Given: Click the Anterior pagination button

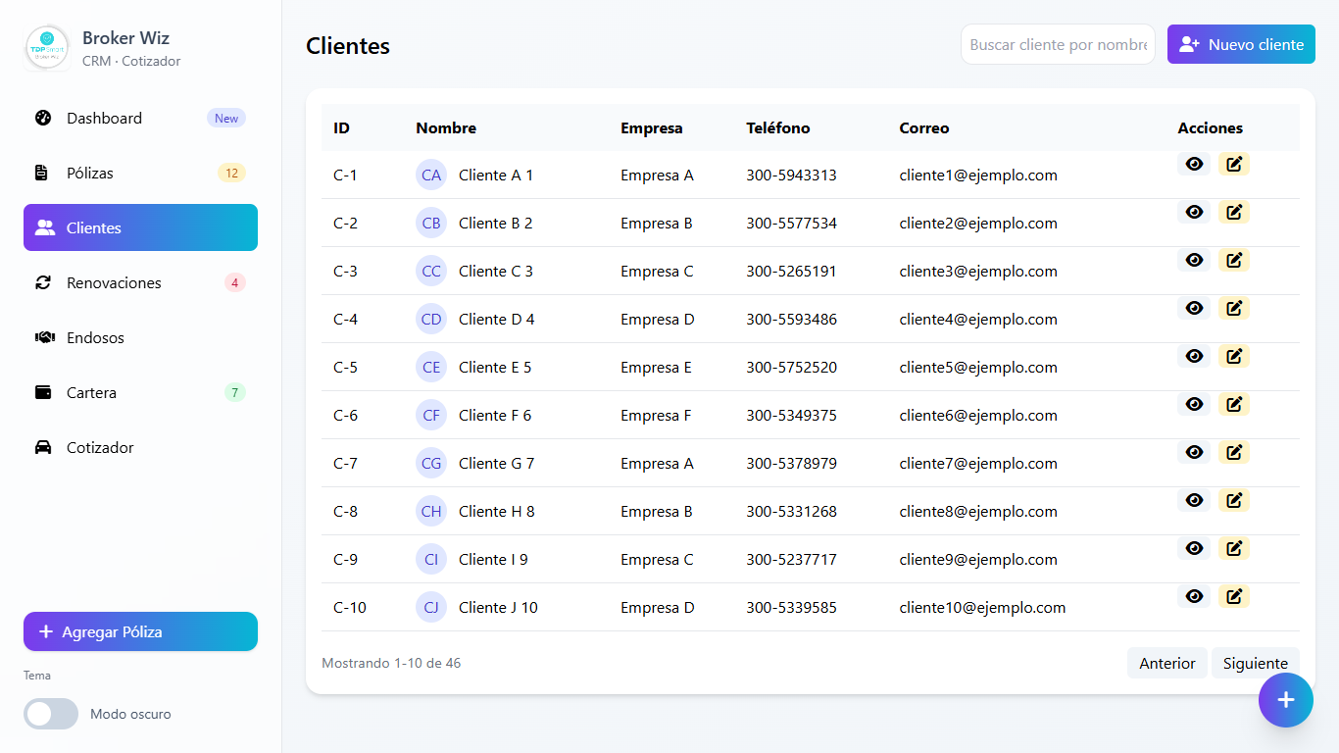Looking at the screenshot, I should pos(1166,663).
